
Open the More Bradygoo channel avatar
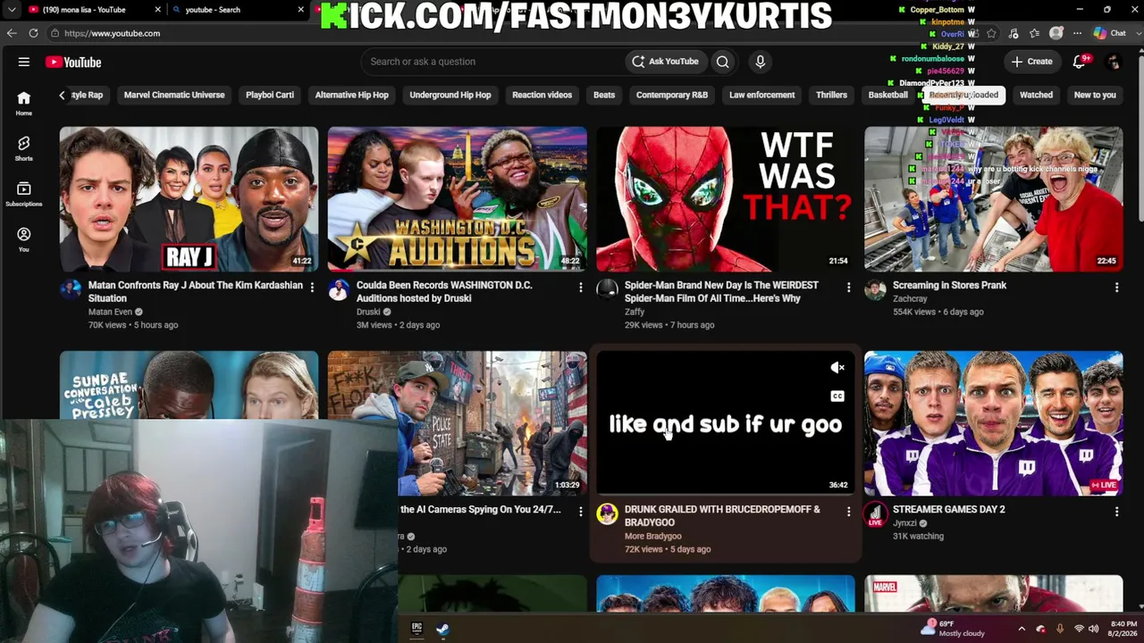coord(607,513)
